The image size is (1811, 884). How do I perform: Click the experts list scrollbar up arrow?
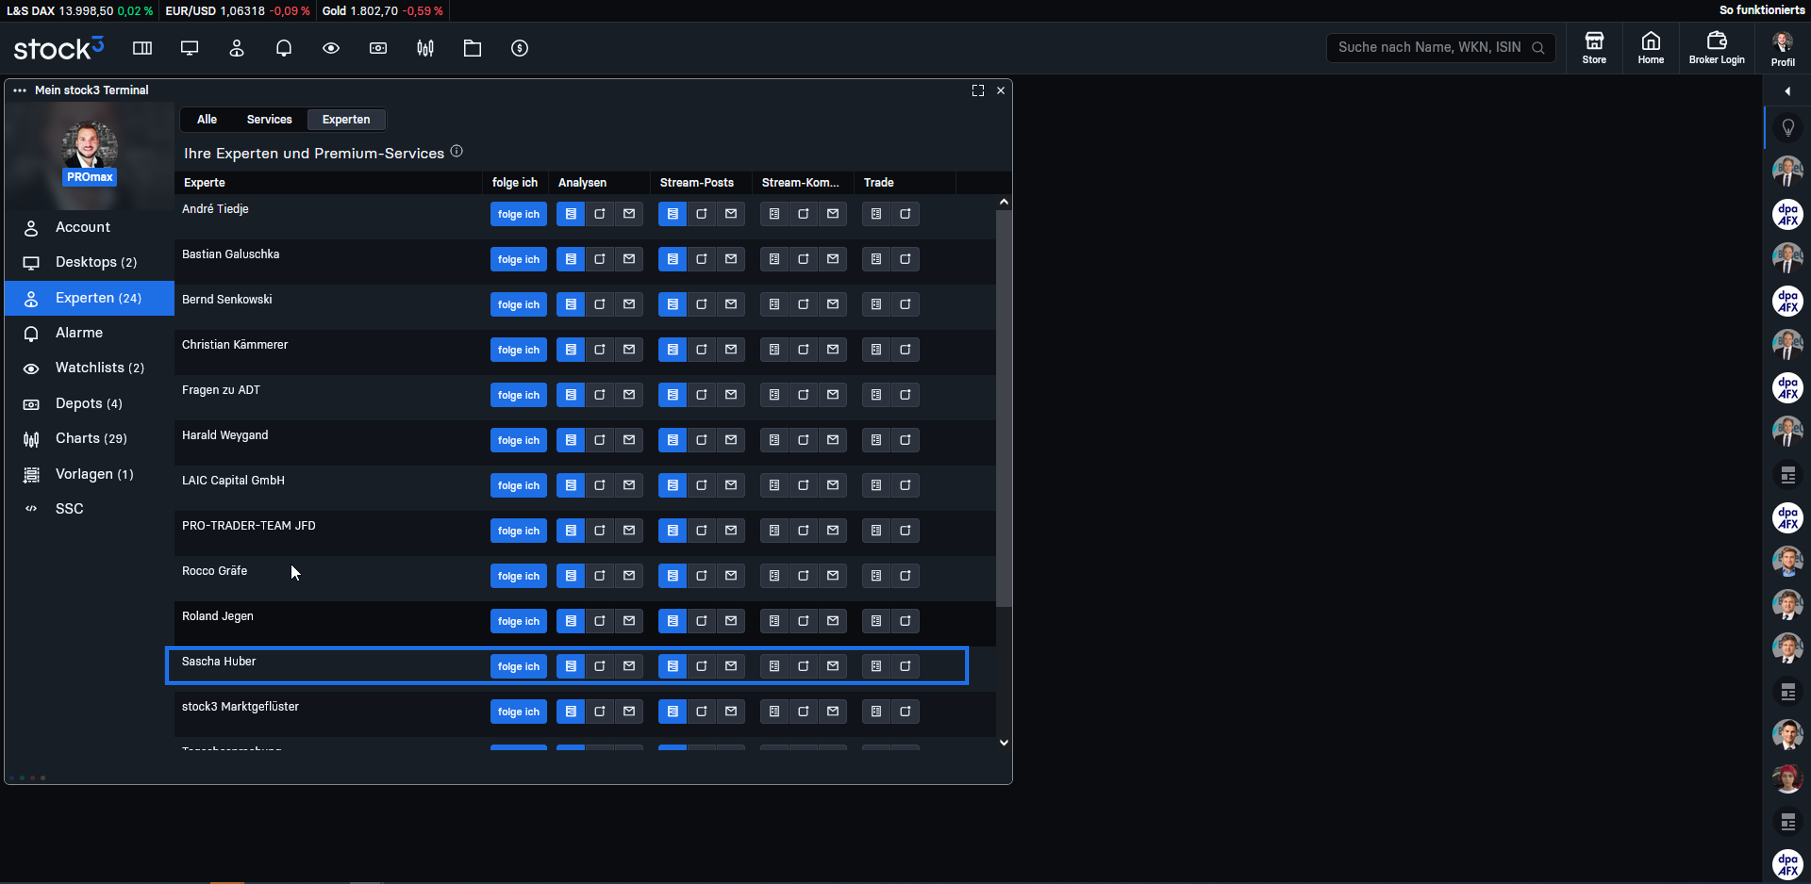pos(1003,202)
